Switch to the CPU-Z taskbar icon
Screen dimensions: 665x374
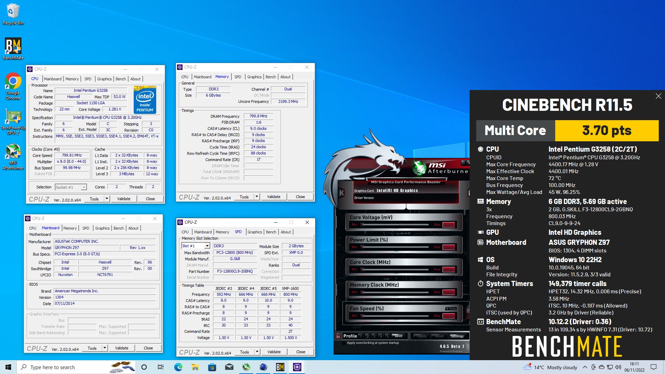297,367
